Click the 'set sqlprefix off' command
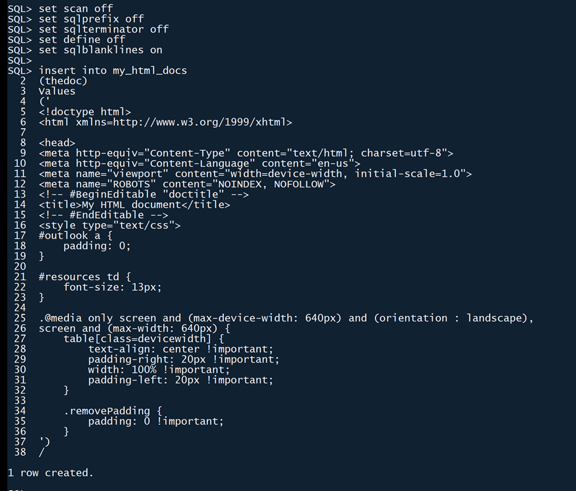The width and height of the screenshot is (576, 491). click(x=91, y=19)
